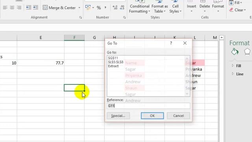This screenshot has height=142, width=252.
Task: Select column F header
Action: pos(74,38)
